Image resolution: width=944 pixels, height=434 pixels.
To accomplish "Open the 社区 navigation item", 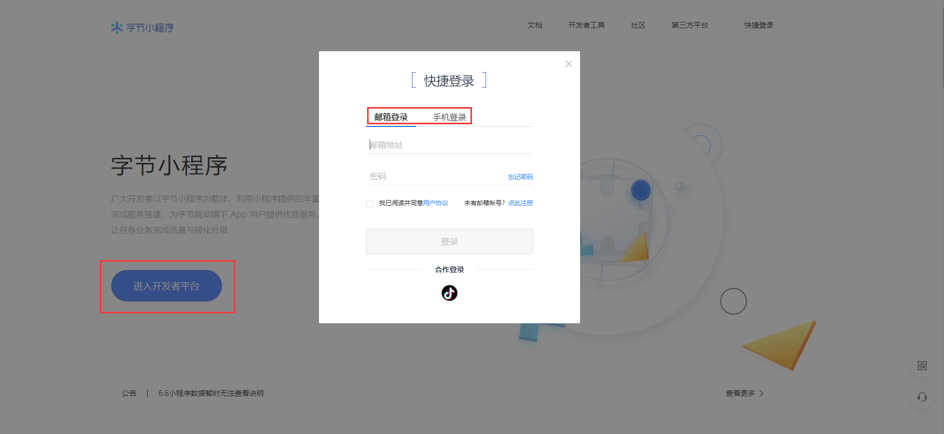I will pyautogui.click(x=638, y=25).
